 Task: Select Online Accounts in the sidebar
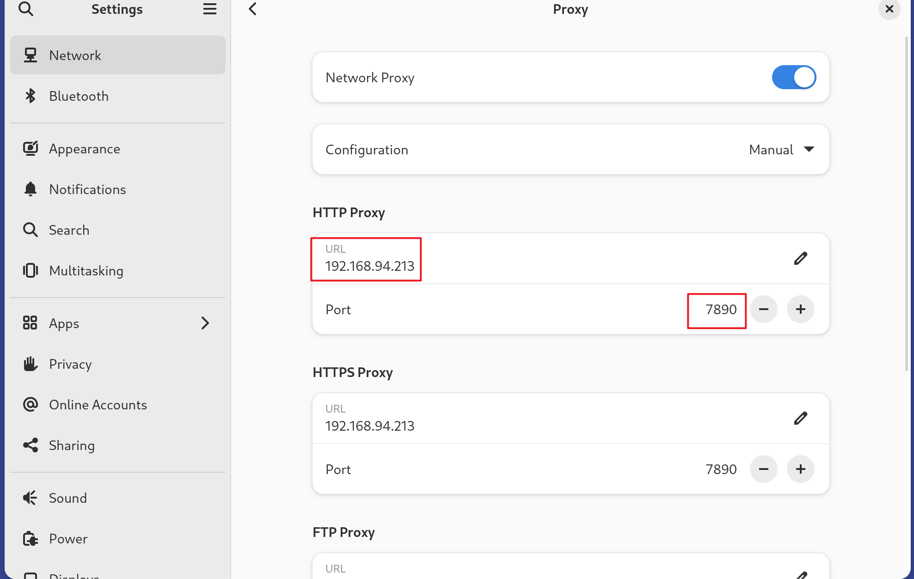98,405
